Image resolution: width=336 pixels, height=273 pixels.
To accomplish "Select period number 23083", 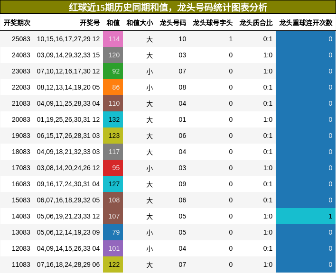I will (21, 71).
